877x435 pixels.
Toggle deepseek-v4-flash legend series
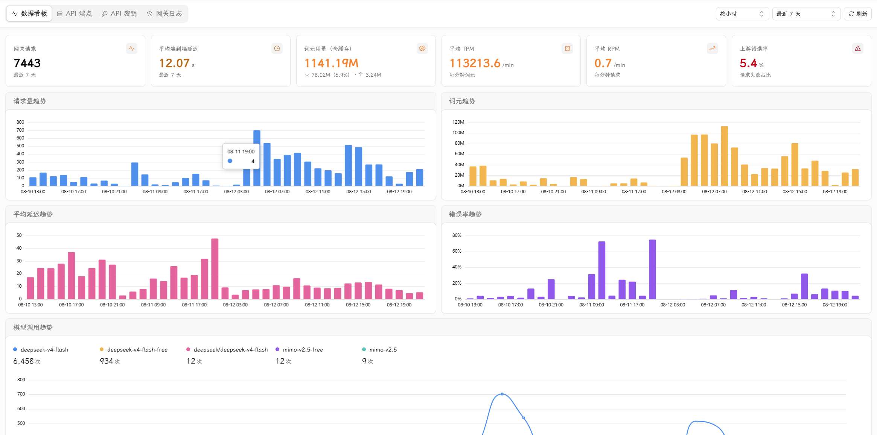[41, 350]
